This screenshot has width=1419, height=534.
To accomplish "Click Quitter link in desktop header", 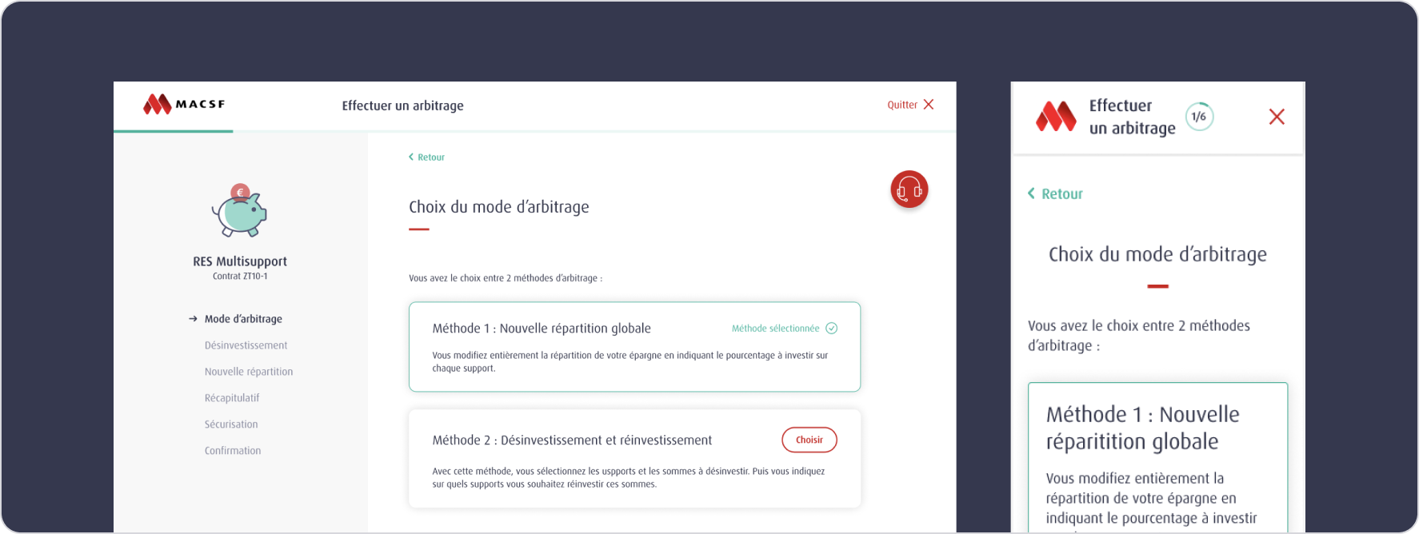I will 910,105.
